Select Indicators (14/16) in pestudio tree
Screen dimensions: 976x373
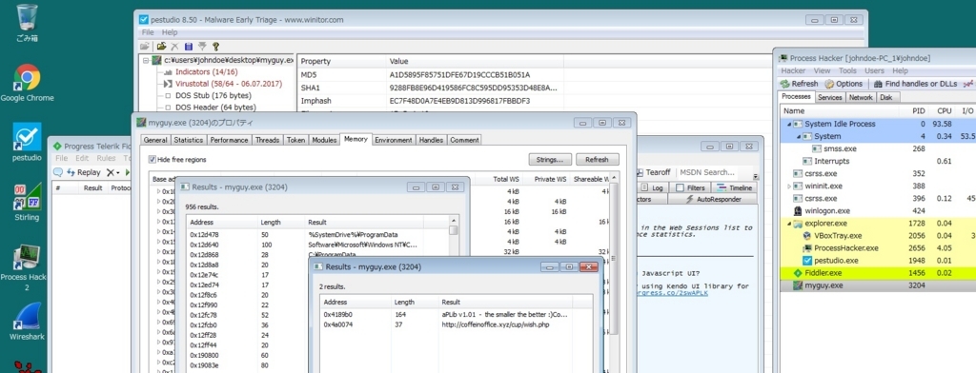pyautogui.click(x=206, y=72)
